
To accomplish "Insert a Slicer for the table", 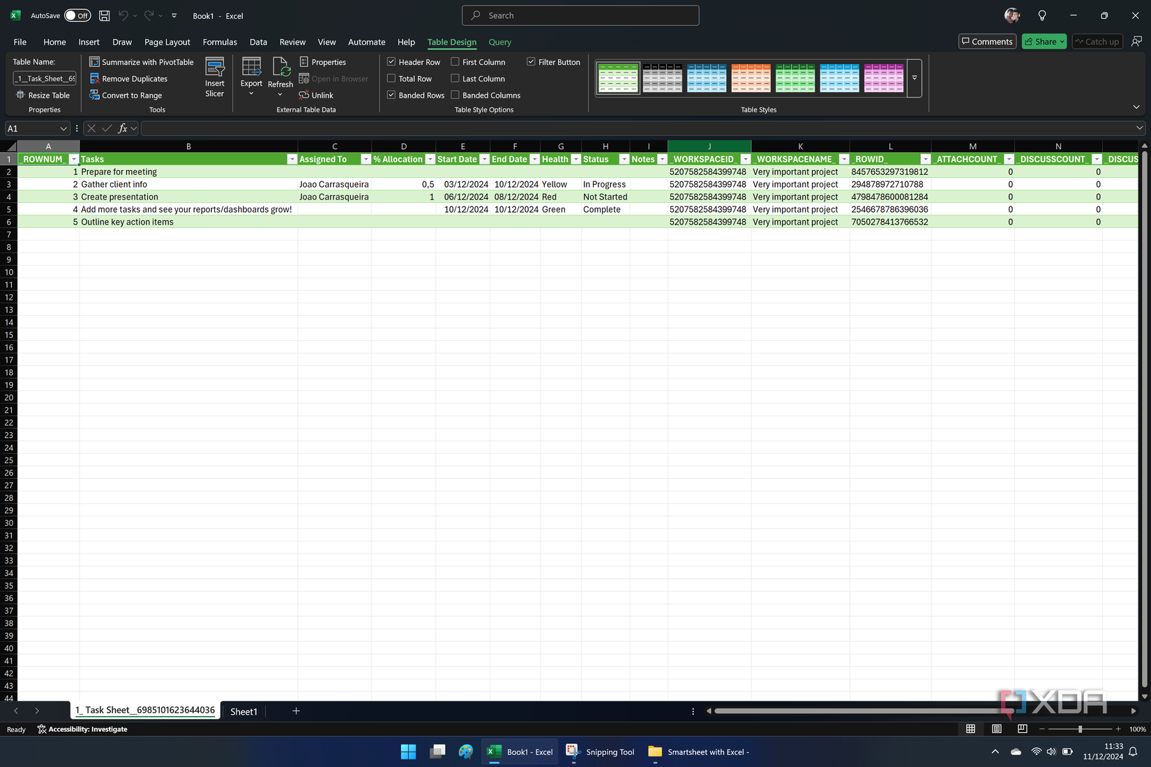I will 214,77.
